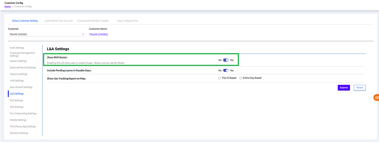Click the orange chat widget icon
The width and height of the screenshot is (379, 142).
tap(376, 98)
